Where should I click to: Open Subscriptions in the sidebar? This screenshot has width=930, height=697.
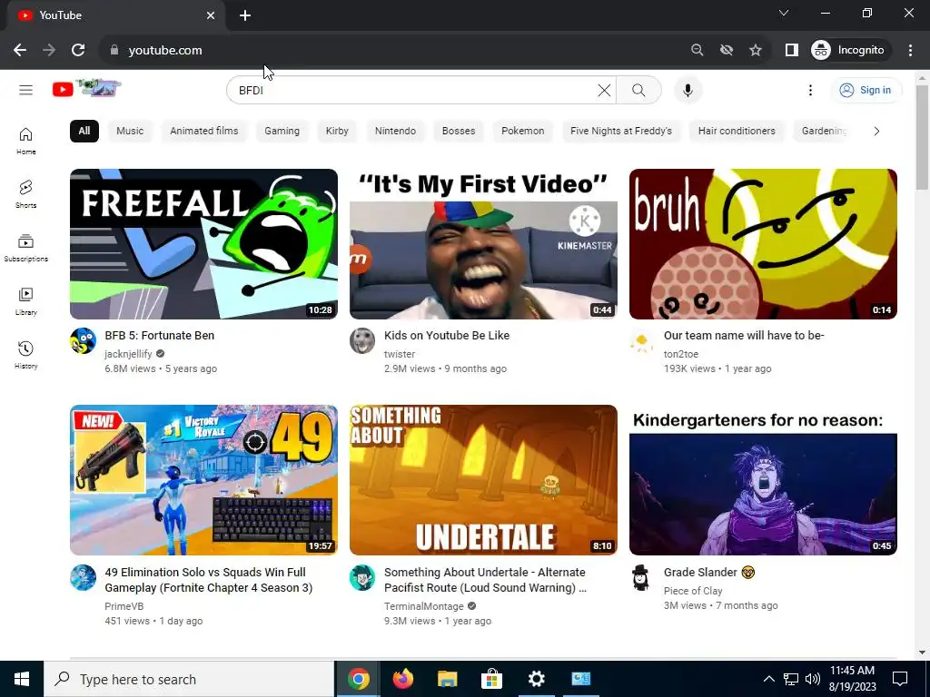tap(25, 248)
